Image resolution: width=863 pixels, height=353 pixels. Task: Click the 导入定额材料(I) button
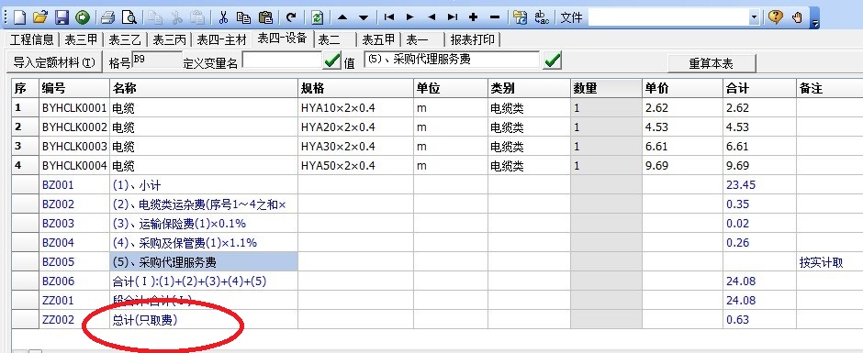54,62
